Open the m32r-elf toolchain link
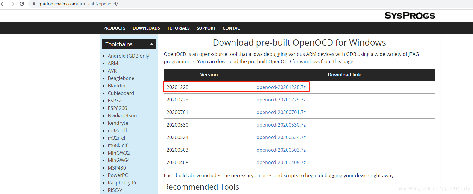Image resolution: width=473 pixels, height=194 pixels. click(x=117, y=138)
